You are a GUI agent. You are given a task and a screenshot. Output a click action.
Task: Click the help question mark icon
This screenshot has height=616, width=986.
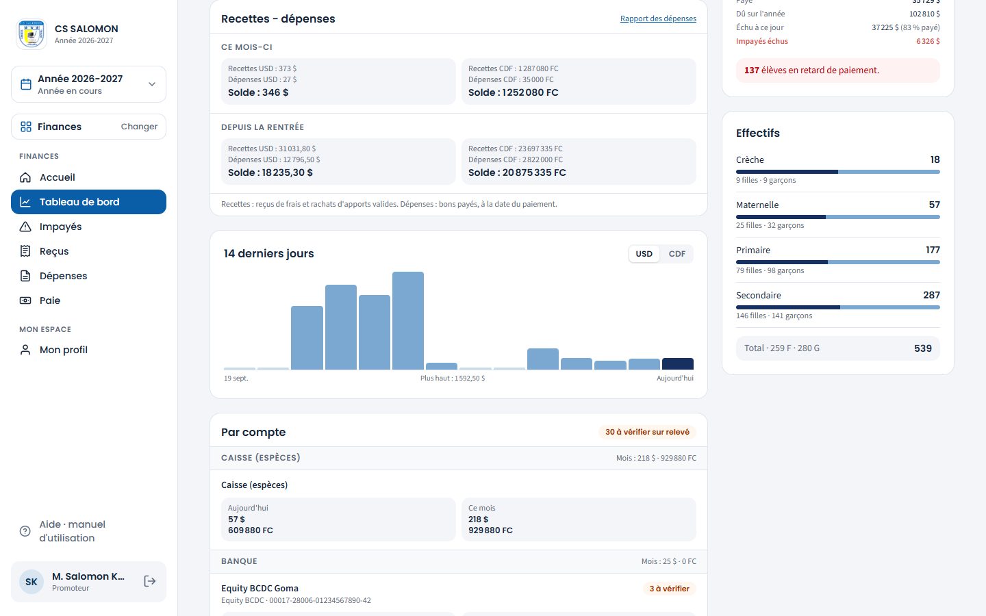click(x=25, y=531)
